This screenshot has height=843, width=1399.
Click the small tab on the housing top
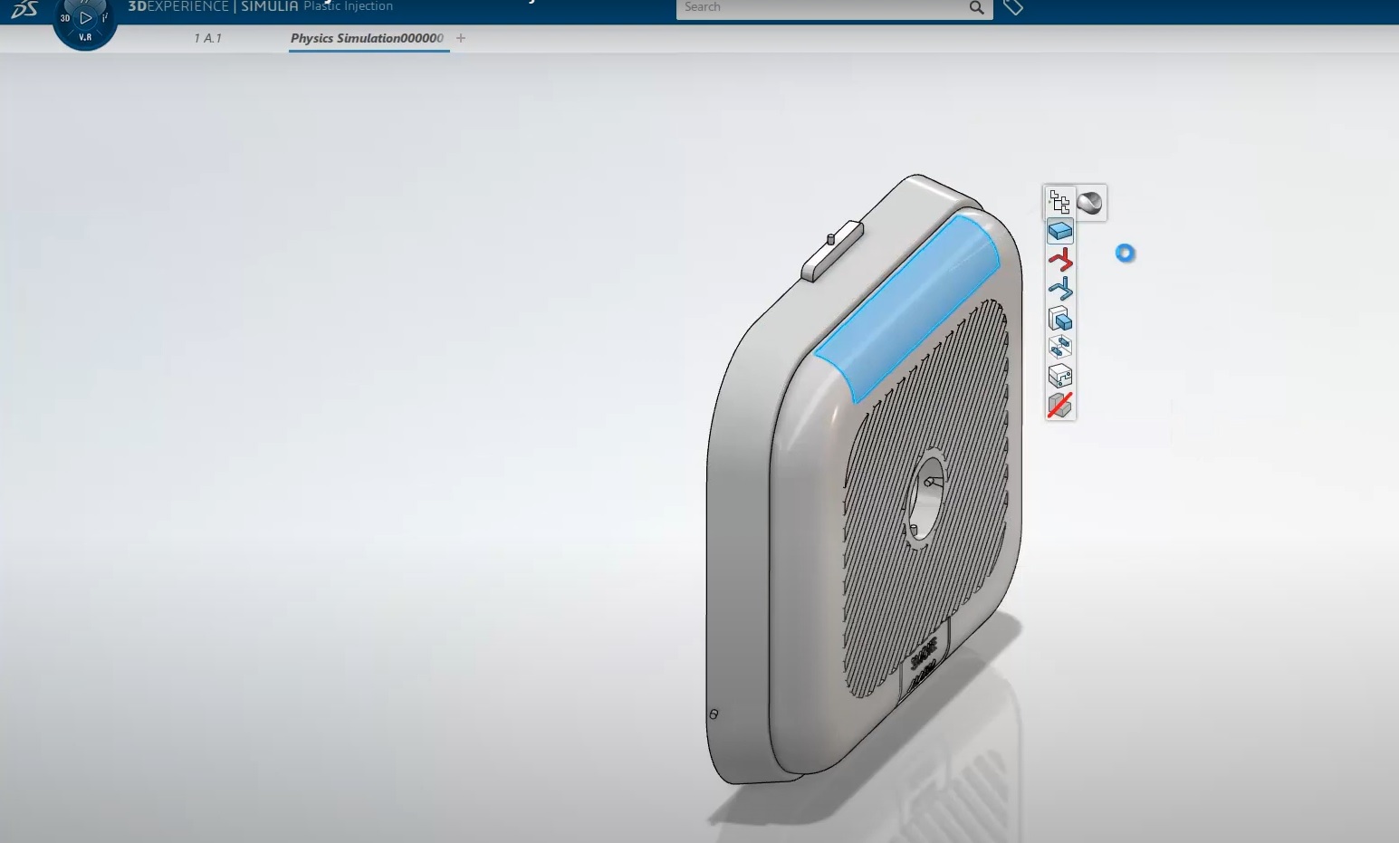click(831, 251)
